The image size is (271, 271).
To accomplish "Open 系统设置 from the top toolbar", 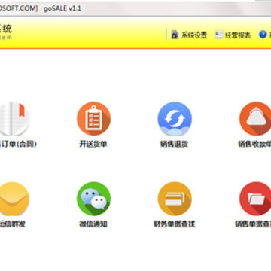I will [x=194, y=35].
